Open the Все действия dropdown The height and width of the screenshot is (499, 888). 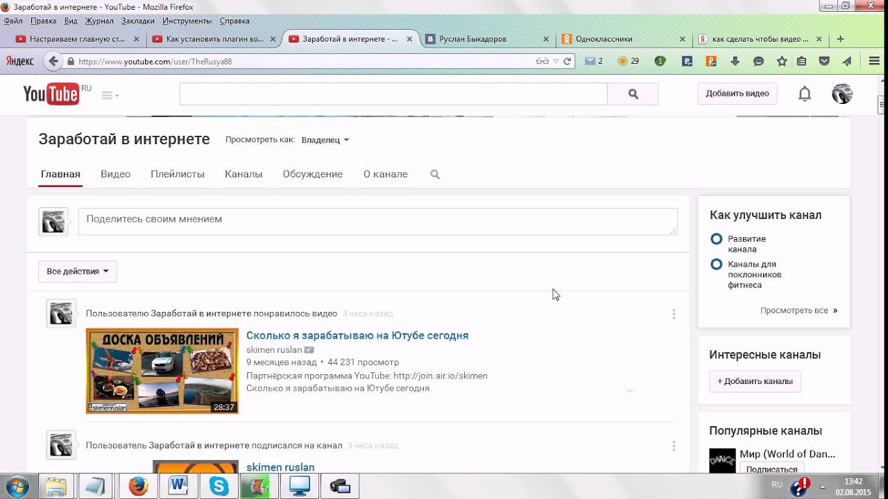coord(77,272)
